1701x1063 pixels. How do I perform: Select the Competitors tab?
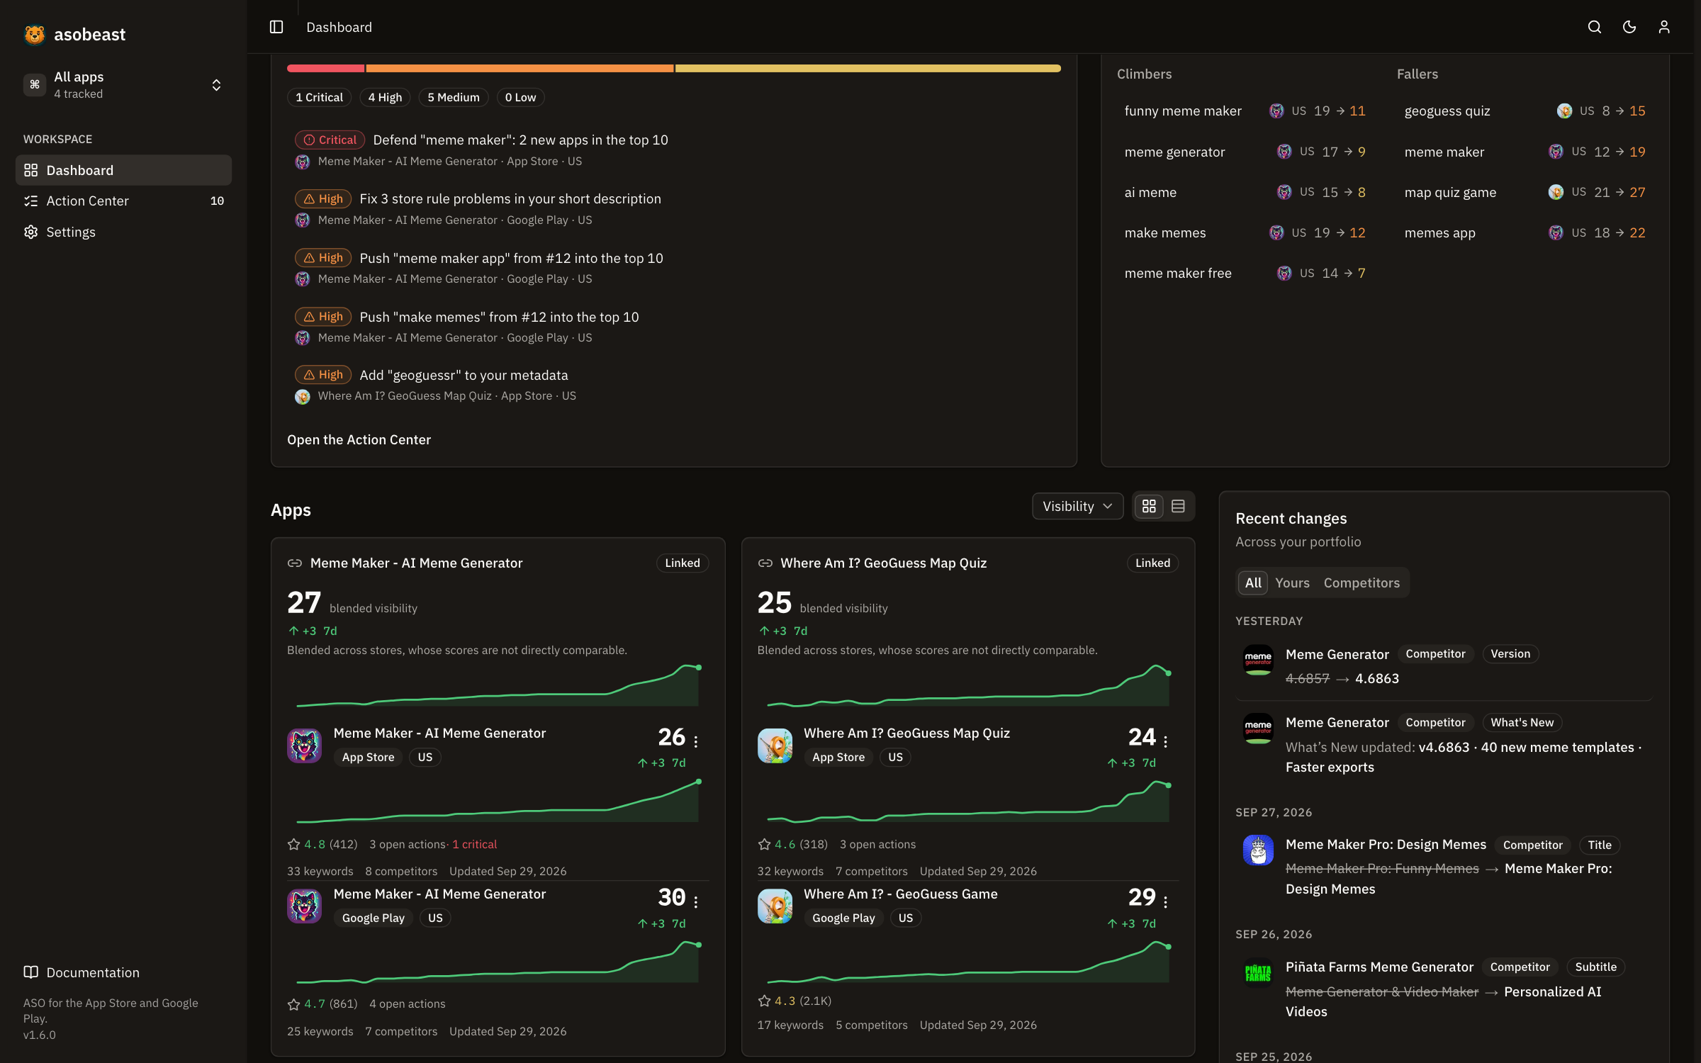[1362, 583]
